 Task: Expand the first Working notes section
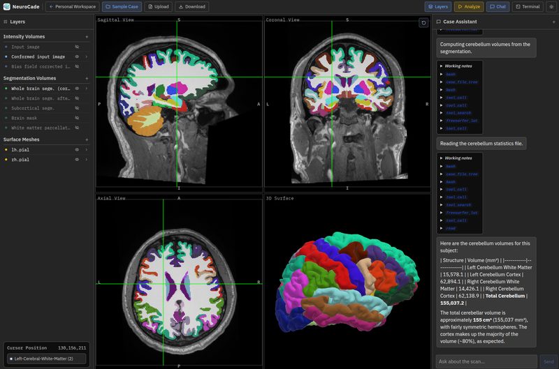(456, 66)
